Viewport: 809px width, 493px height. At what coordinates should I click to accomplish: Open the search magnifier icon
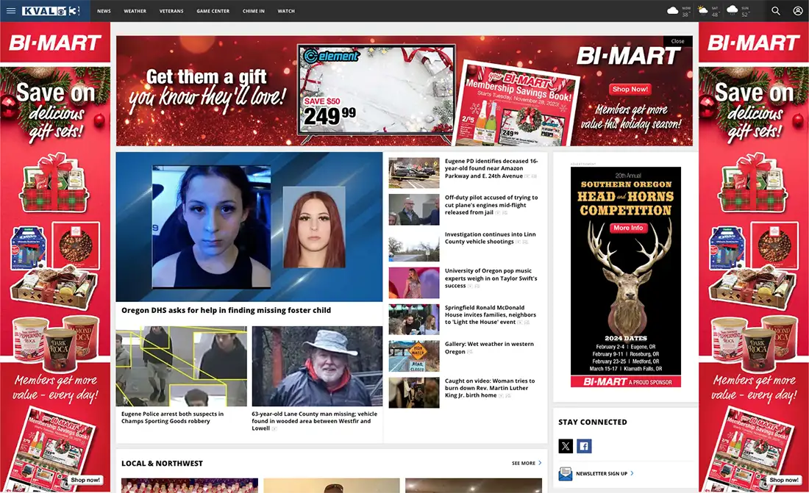point(775,11)
